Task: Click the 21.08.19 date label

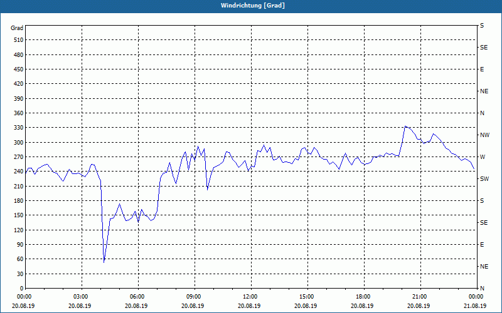Action: click(475, 305)
